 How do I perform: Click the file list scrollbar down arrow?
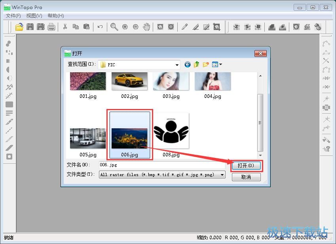click(260, 155)
